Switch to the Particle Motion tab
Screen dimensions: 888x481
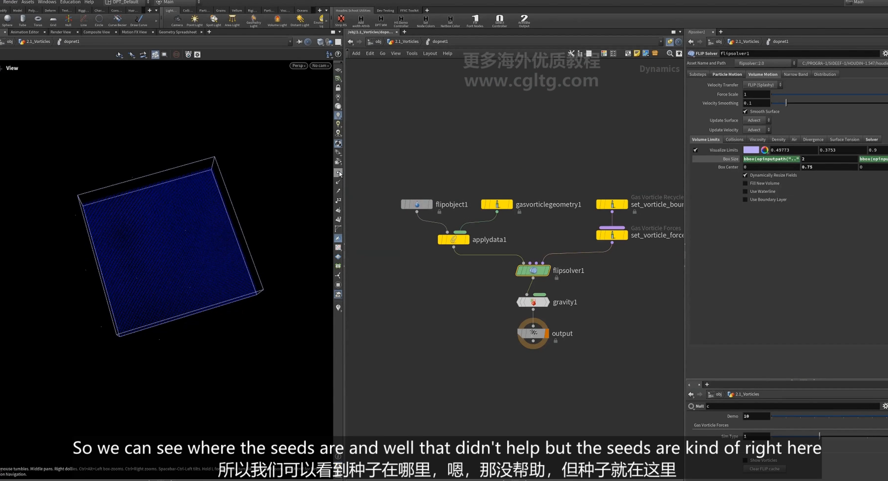pos(727,74)
